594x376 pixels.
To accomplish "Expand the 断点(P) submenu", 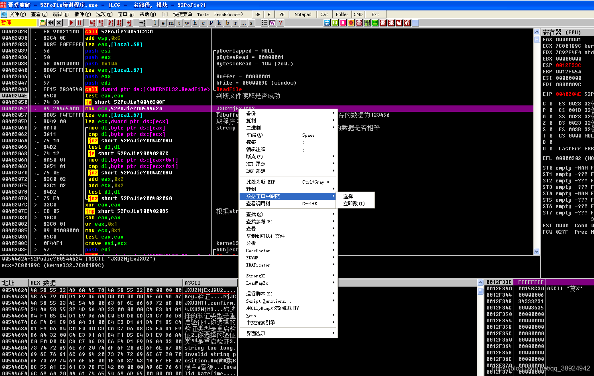I will click(x=288, y=157).
